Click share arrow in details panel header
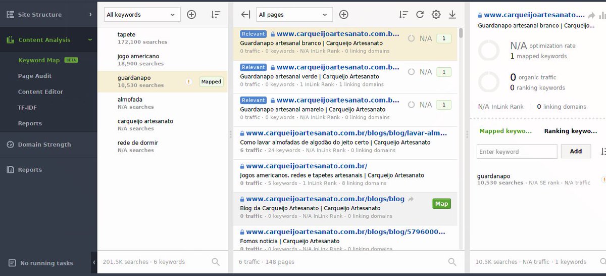The height and width of the screenshot is (276, 606). [x=591, y=16]
